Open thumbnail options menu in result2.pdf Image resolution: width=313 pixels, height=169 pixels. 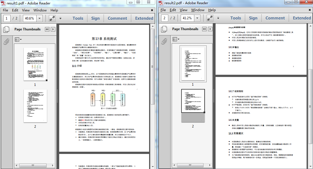[176, 39]
